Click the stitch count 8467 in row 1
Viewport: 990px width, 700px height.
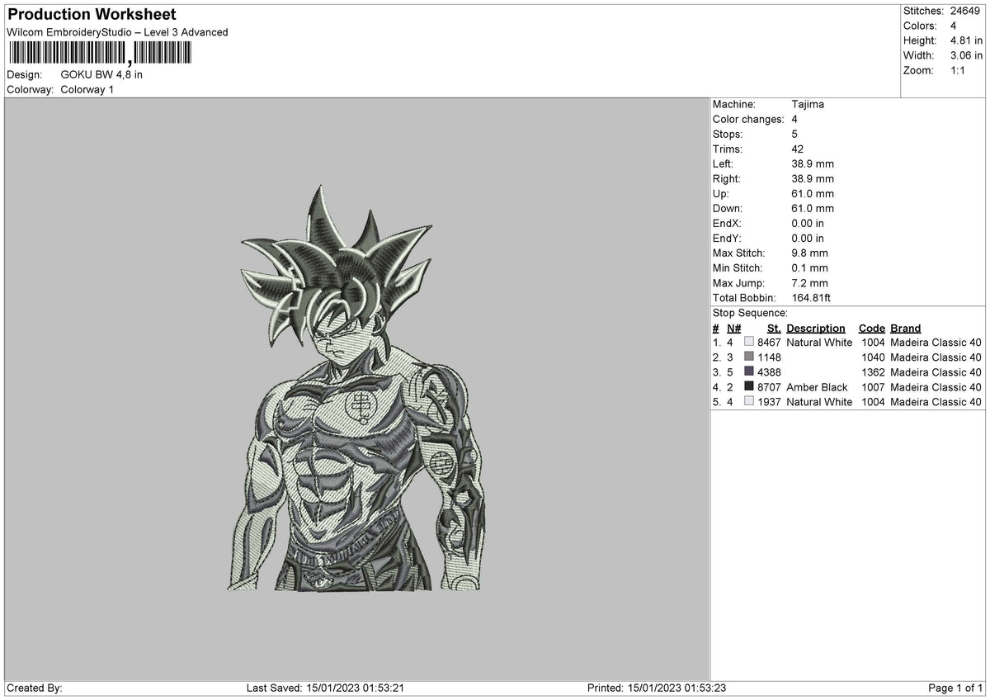pyautogui.click(x=769, y=343)
